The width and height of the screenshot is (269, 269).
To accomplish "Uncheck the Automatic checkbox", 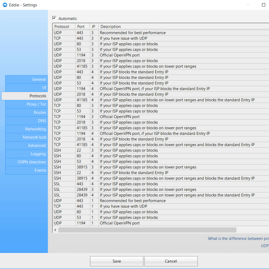I will click(x=54, y=18).
